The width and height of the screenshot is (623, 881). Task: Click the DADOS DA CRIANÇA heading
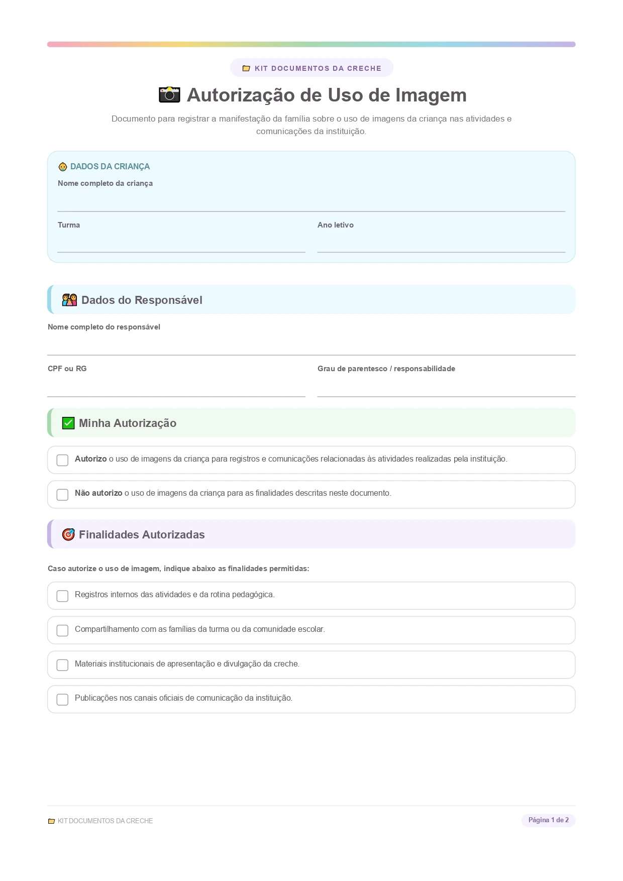110,167
